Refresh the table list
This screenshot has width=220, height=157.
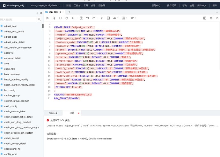click(x=41, y=13)
